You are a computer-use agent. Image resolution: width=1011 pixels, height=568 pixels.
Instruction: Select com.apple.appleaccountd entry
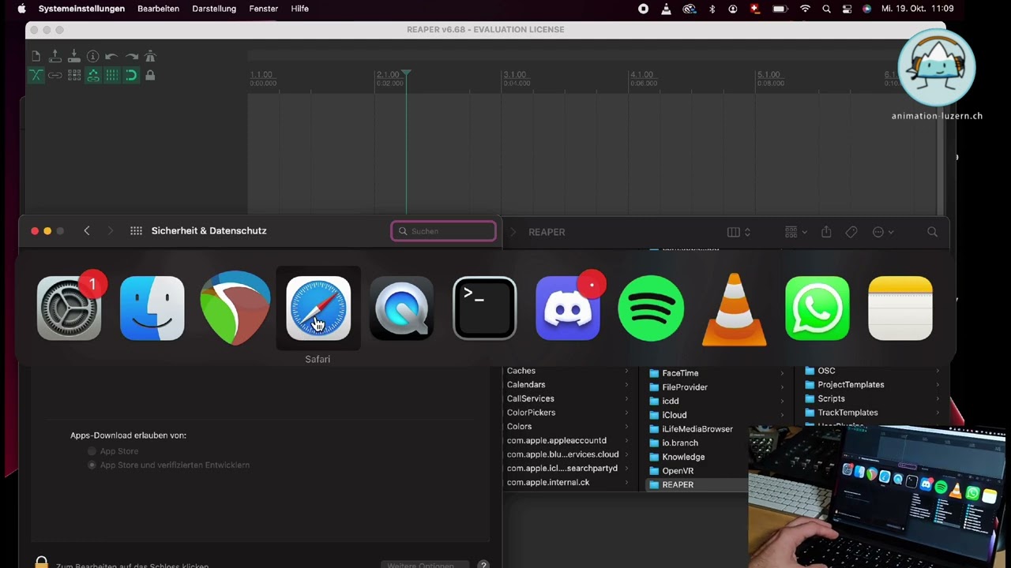coord(557,440)
